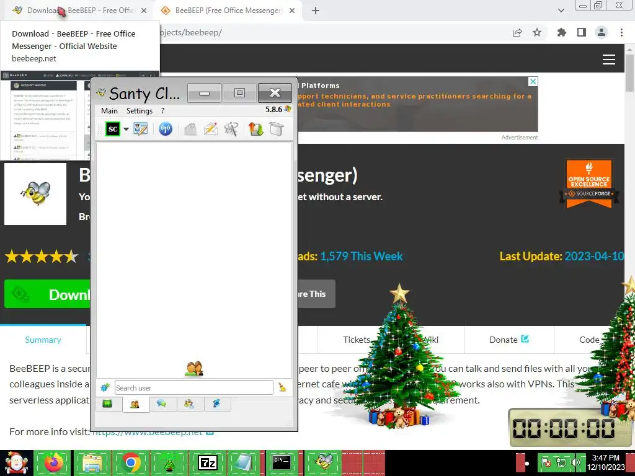Viewport: 635px width, 476px height.
Task: Click the share page icon in address bar
Action: tap(517, 33)
